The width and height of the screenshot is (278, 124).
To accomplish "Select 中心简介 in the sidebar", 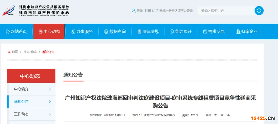I will (31, 89).
